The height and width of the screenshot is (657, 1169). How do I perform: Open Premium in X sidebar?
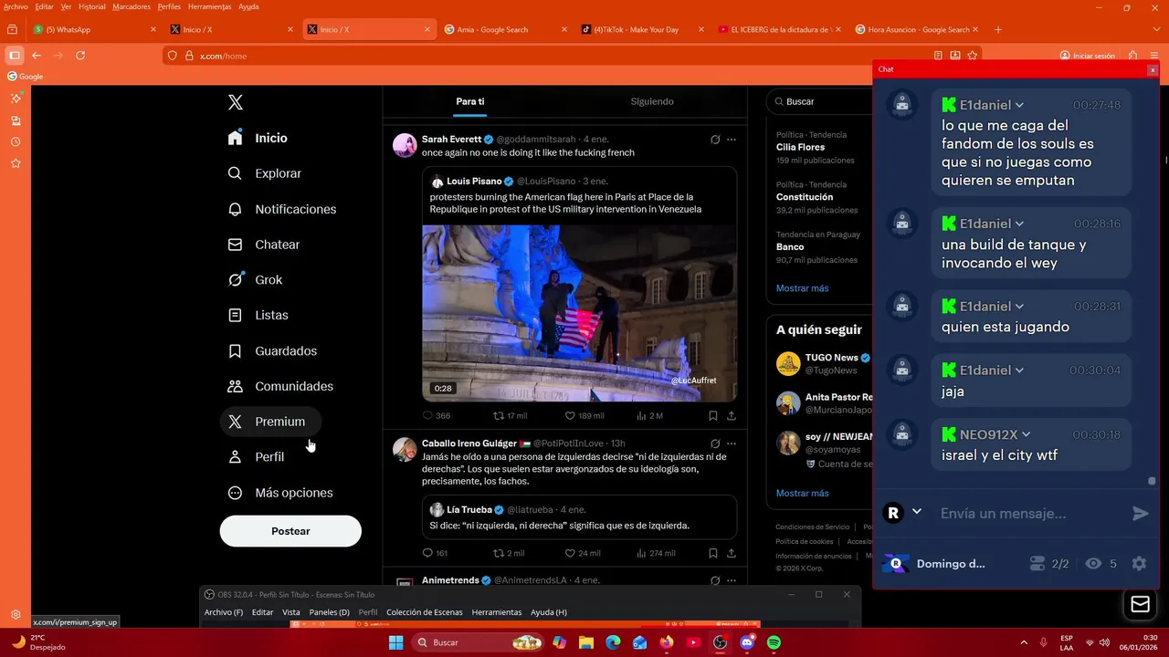270,422
